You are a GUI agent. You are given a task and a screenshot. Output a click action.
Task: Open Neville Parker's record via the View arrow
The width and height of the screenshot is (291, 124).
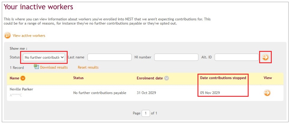[267, 93]
